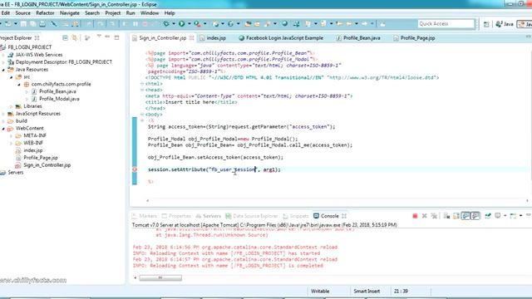
Task: Toggle Scroll Lock in Console toolbar
Action: [x=456, y=216]
